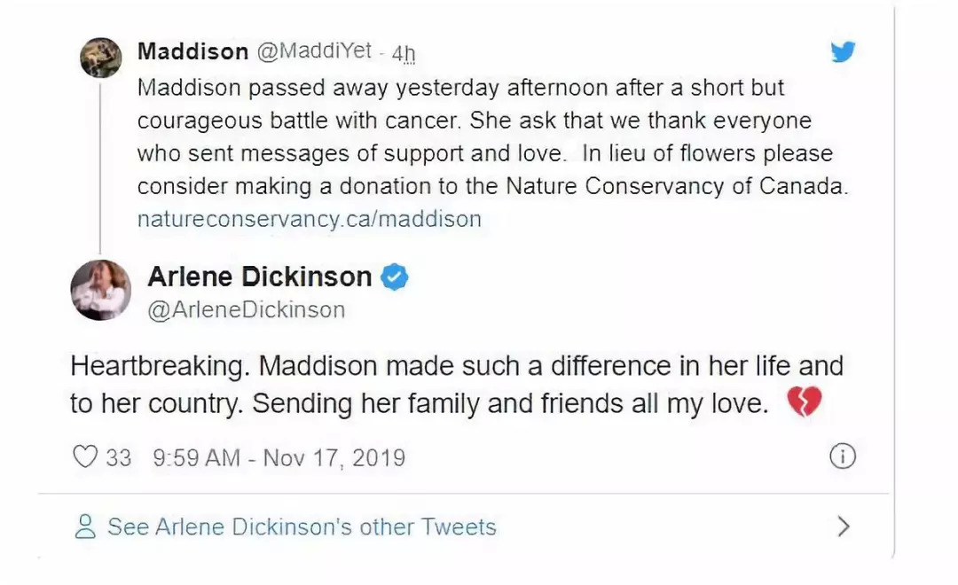
Task: Click Arlene Dickinson's verified badge
Action: pyautogui.click(x=395, y=277)
